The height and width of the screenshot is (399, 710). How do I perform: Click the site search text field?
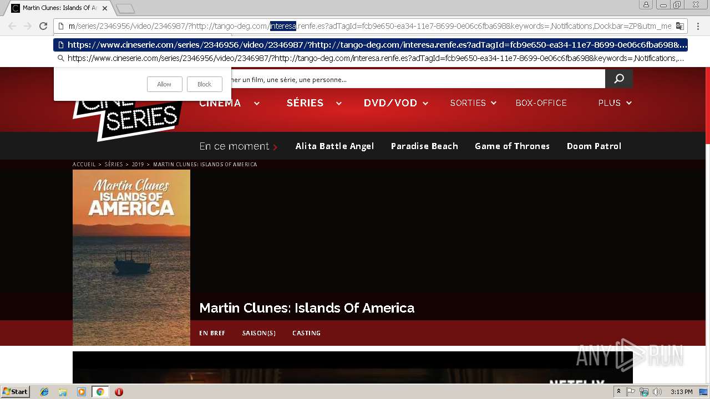pos(418,79)
